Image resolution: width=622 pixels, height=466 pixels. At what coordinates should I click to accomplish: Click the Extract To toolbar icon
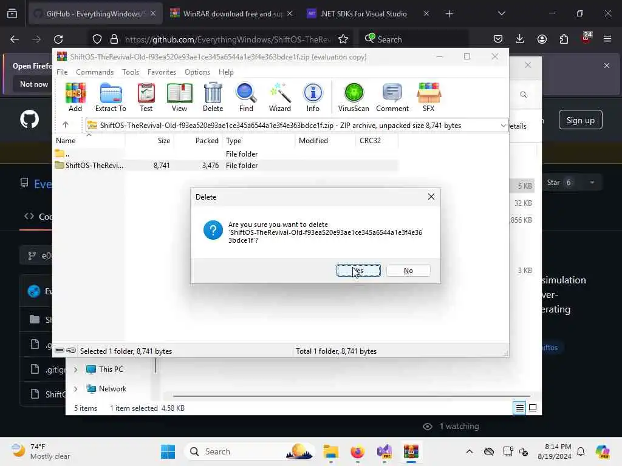pos(111,98)
